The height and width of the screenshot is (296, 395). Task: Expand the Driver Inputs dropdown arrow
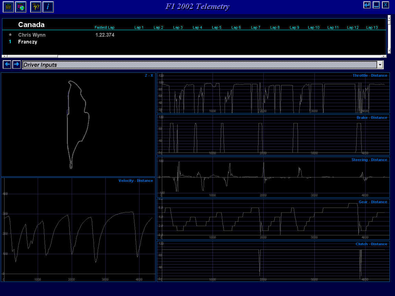tap(380, 65)
